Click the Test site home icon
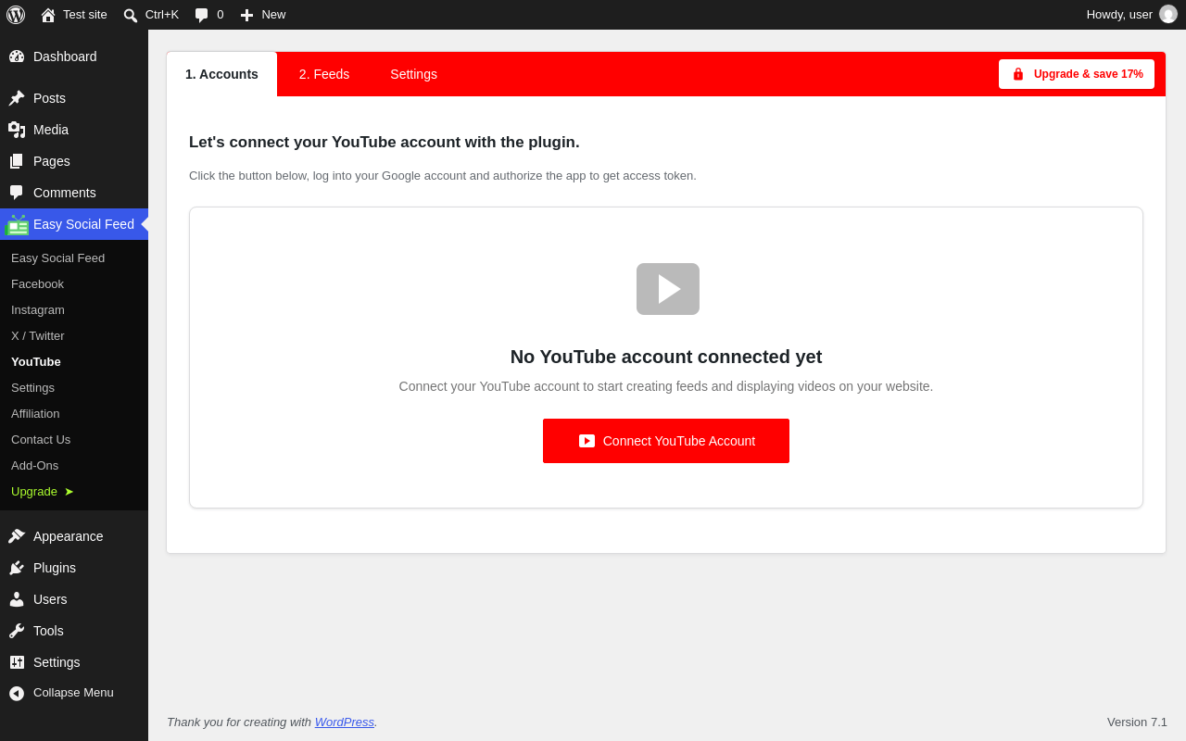The image size is (1186, 741). click(x=48, y=15)
